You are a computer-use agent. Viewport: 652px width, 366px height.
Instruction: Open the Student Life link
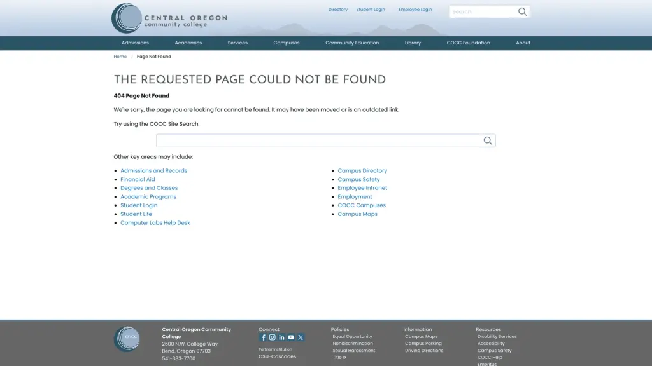pos(136,214)
